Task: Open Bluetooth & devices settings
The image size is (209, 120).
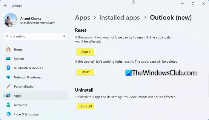Action: [28, 68]
